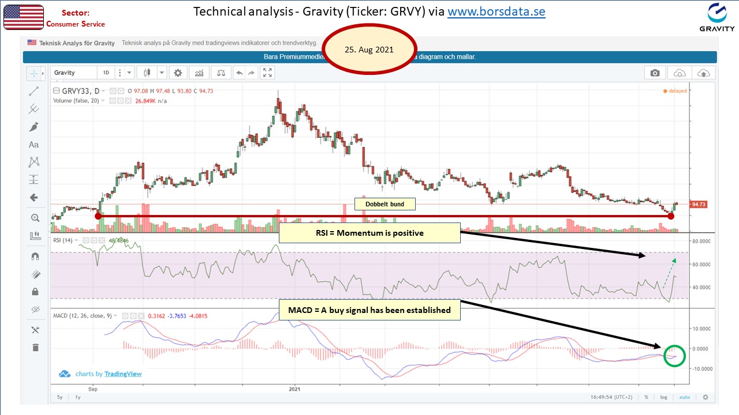739x415 pixels.
Task: Remove Volume indicator with X icon
Action: coord(128,101)
